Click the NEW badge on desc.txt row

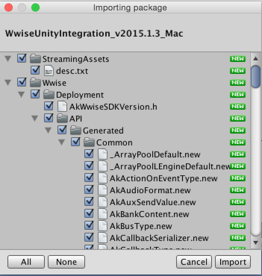coord(238,71)
